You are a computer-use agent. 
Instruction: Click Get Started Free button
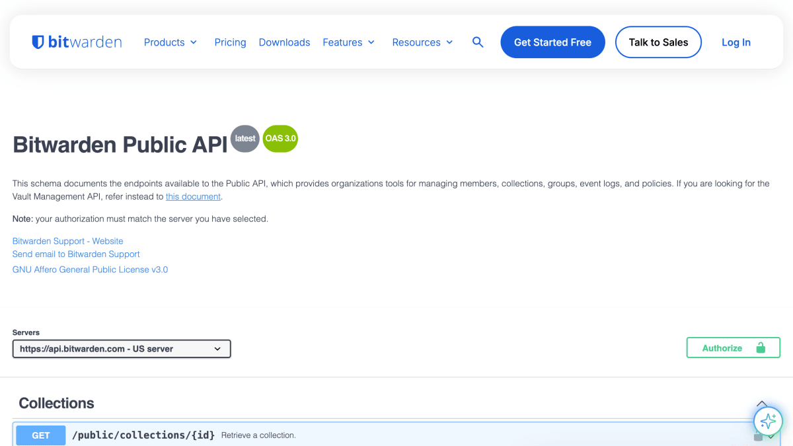point(552,42)
